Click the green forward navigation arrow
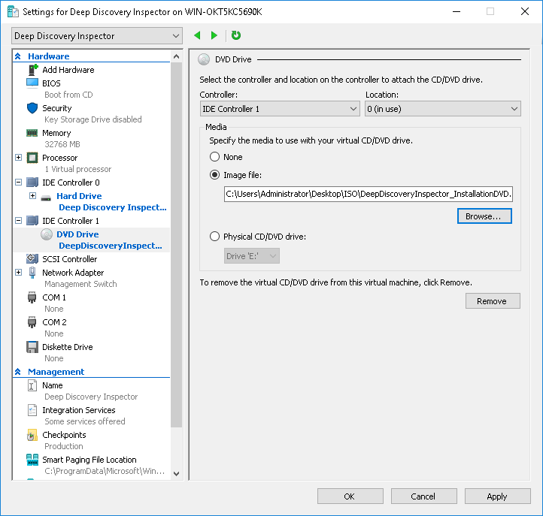The width and height of the screenshot is (543, 516). [214, 35]
